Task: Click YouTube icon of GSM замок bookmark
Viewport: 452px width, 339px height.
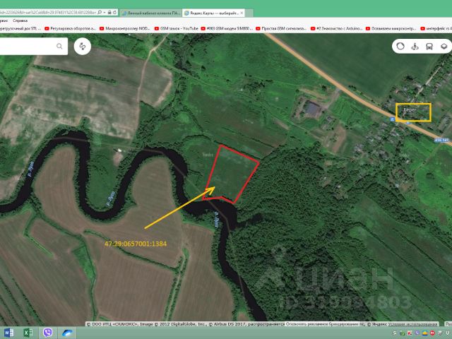Action: 157,28
